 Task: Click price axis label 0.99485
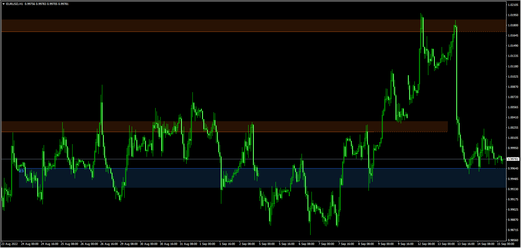tap(513, 179)
